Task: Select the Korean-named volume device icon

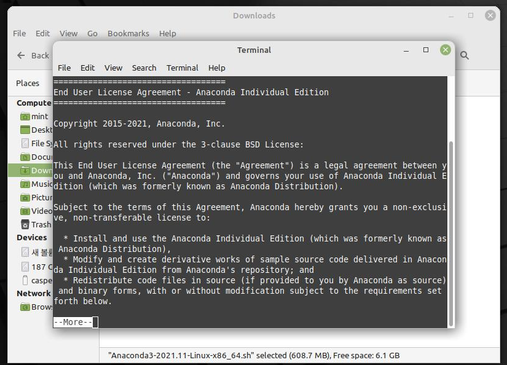Action: pyautogui.click(x=25, y=252)
